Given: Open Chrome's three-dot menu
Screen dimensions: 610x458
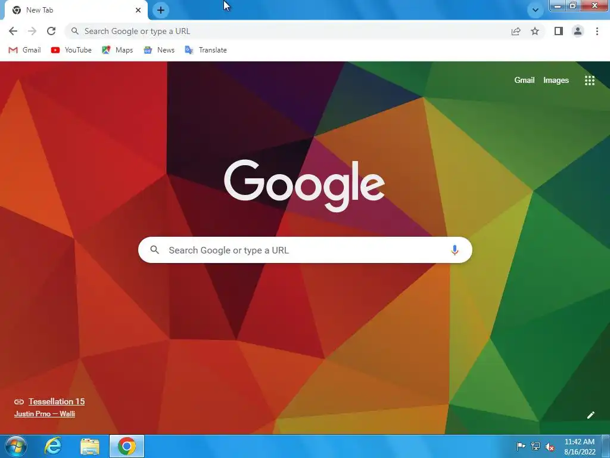Looking at the screenshot, I should [597, 31].
